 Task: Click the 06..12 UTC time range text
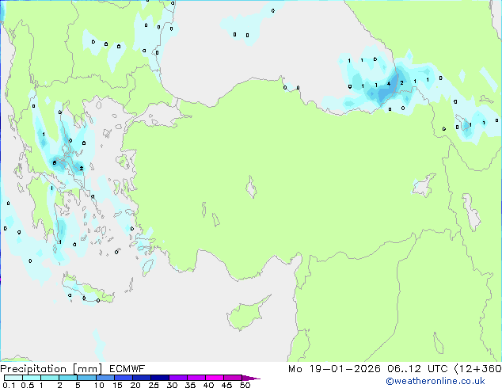[417, 369]
